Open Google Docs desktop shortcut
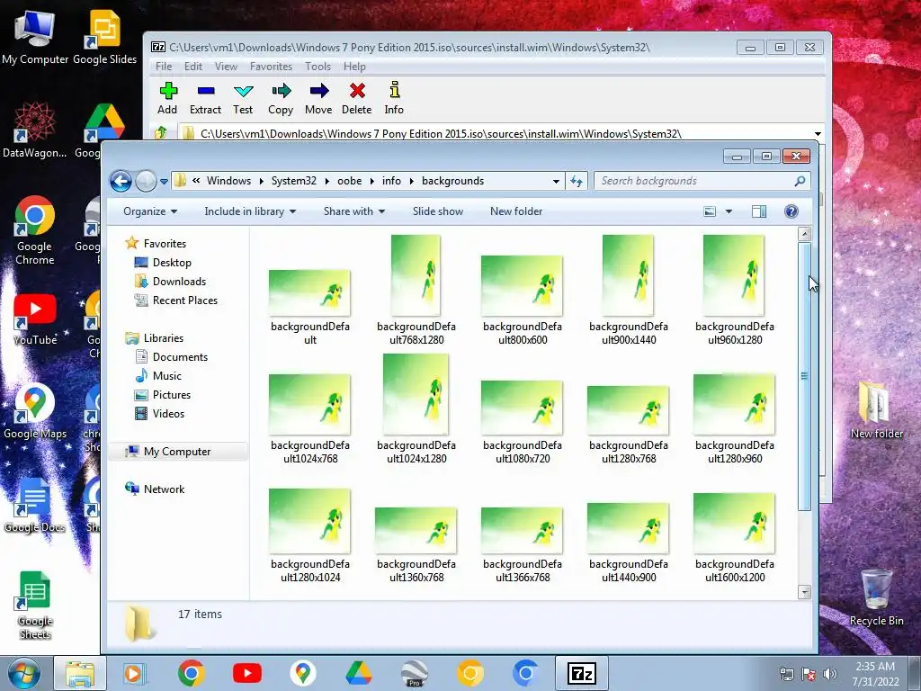The height and width of the screenshot is (691, 921). click(35, 506)
